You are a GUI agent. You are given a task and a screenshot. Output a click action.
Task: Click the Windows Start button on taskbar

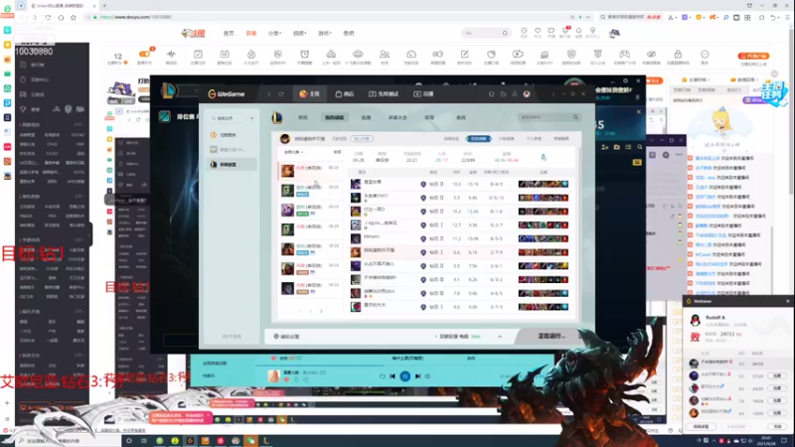coord(7,441)
